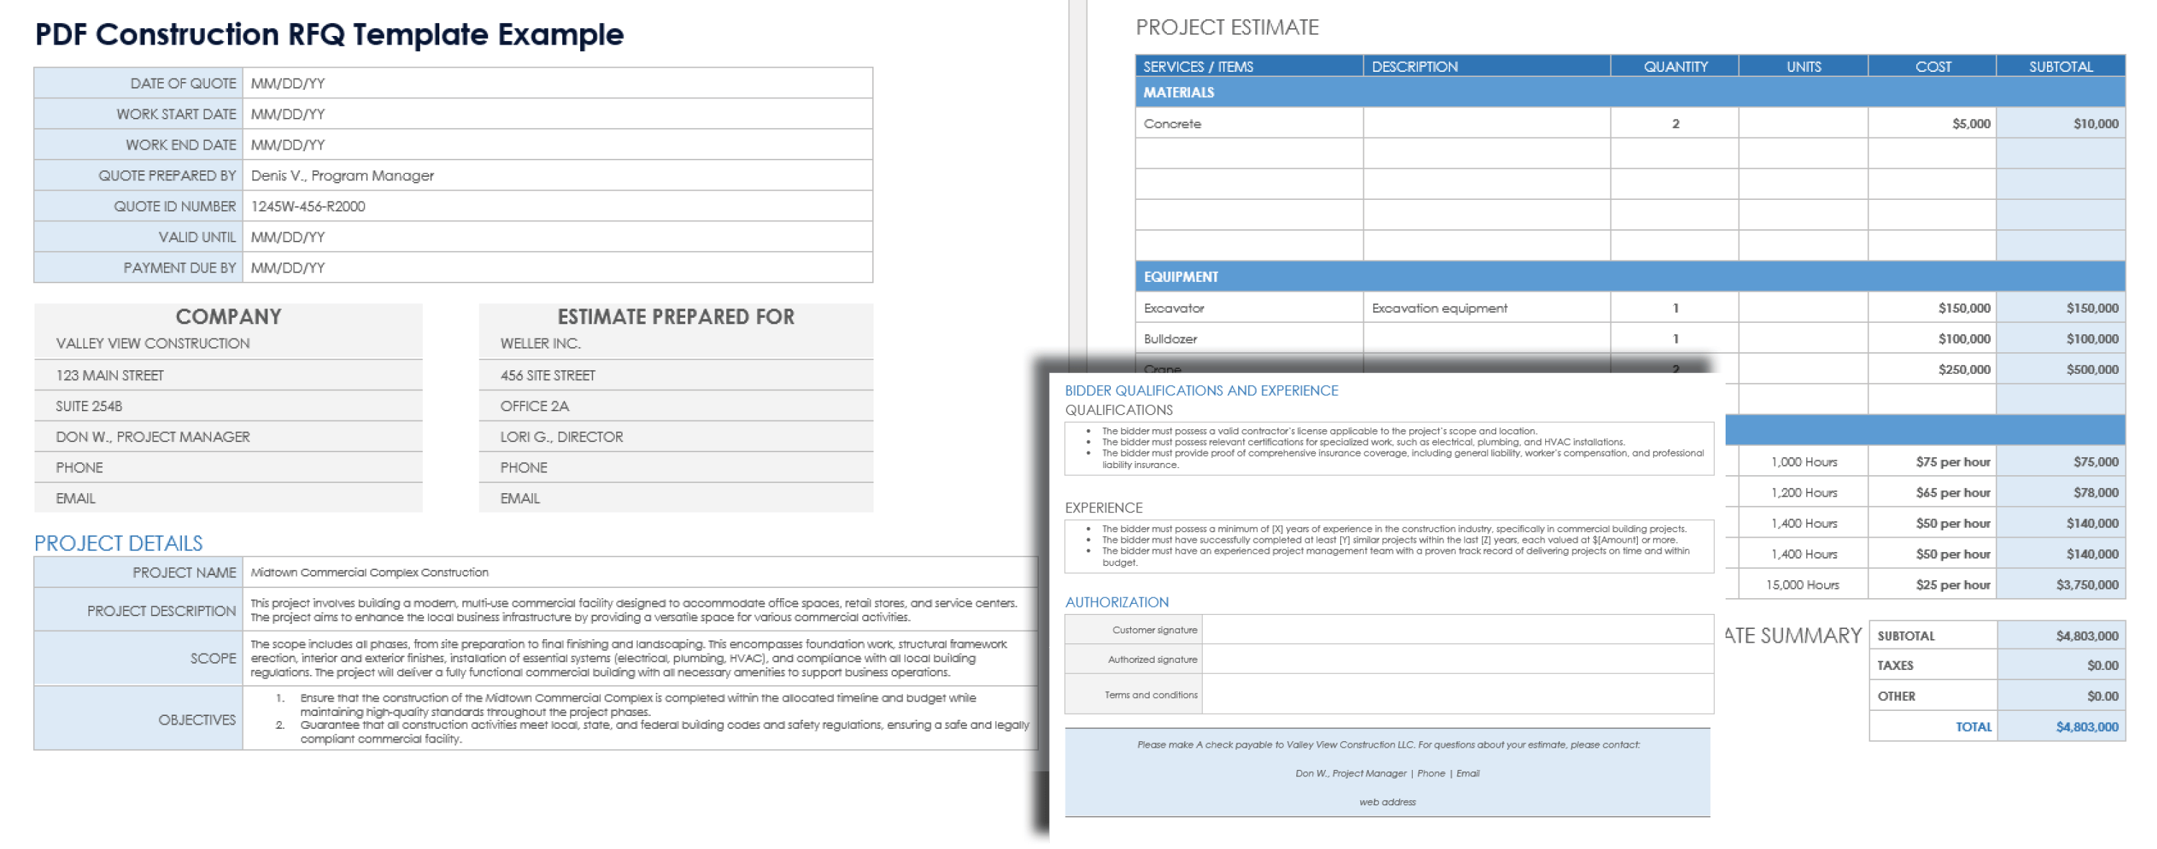Click the Authorized signature field
Image resolution: width=2157 pixels, height=849 pixels.
(x=1458, y=660)
